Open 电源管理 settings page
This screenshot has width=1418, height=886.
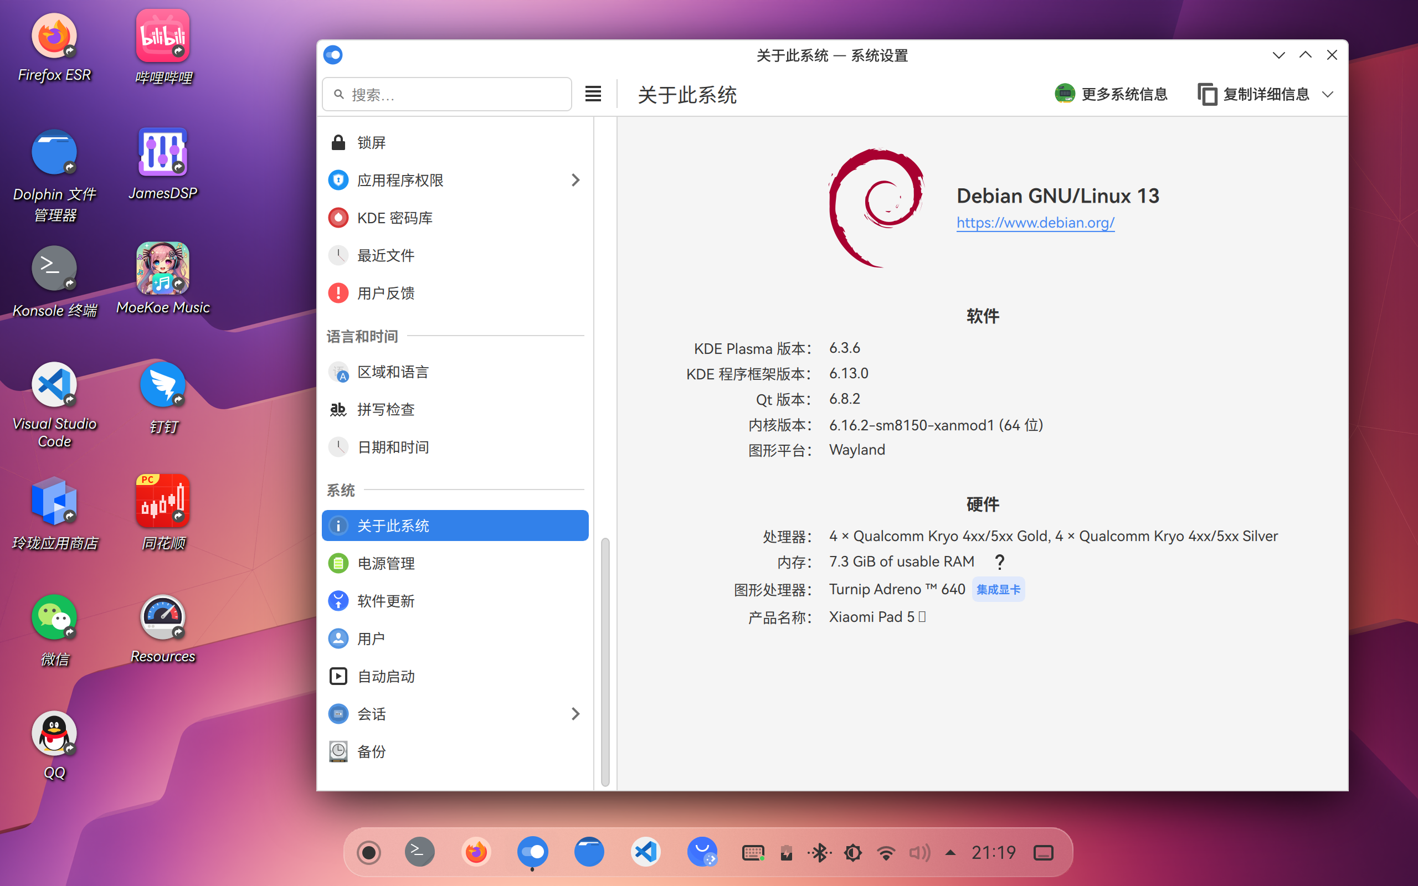455,563
